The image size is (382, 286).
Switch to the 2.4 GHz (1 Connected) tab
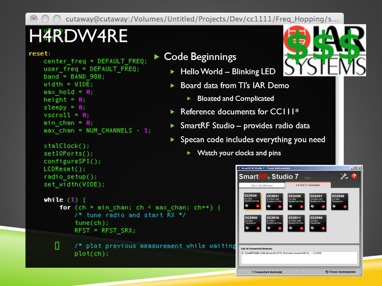[x=308, y=185]
